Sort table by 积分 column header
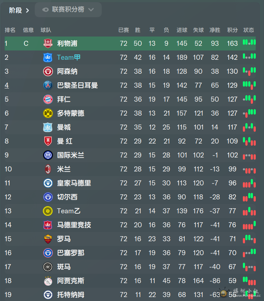This screenshot has height=301, width=264. pyautogui.click(x=232, y=30)
